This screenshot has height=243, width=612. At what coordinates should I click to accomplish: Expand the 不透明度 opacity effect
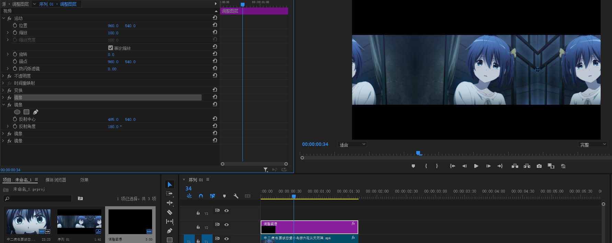3,76
